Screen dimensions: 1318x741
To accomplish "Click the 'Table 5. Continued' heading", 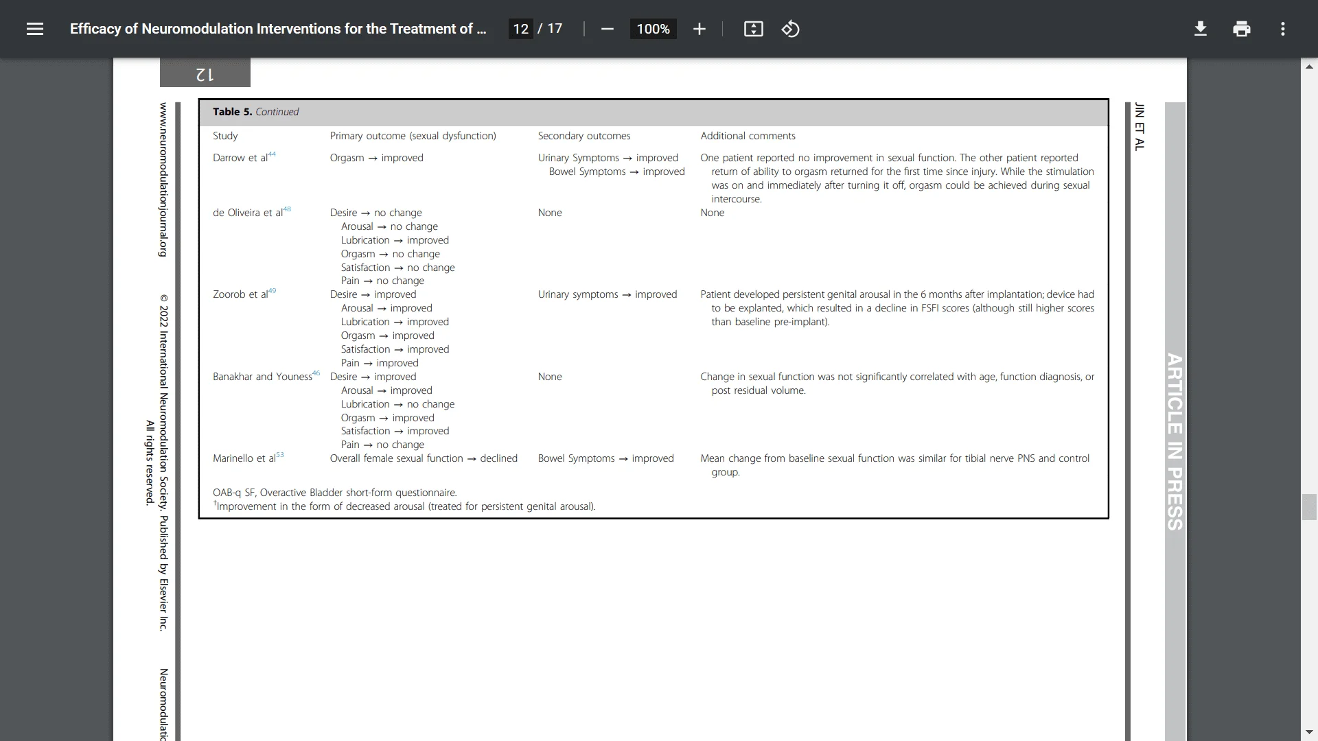I will tap(255, 112).
